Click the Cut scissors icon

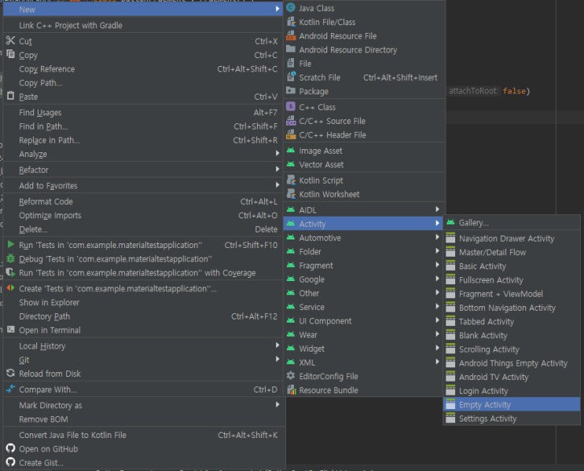11,41
